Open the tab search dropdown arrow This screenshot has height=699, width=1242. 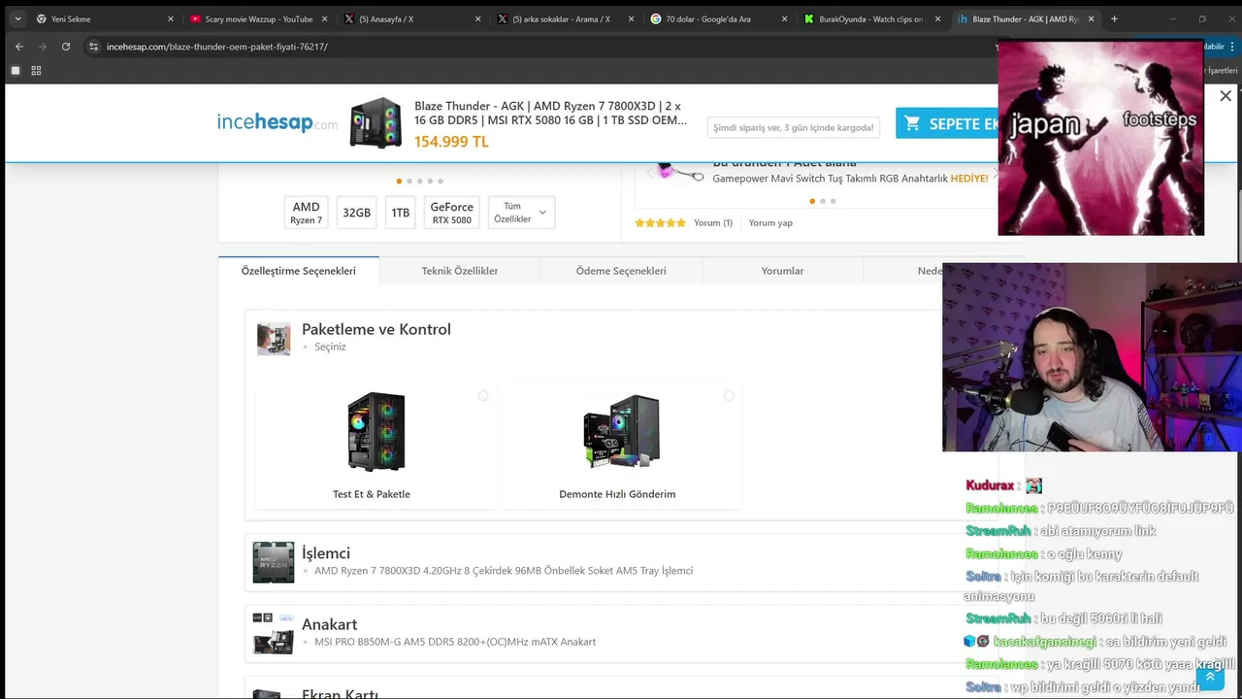[17, 18]
